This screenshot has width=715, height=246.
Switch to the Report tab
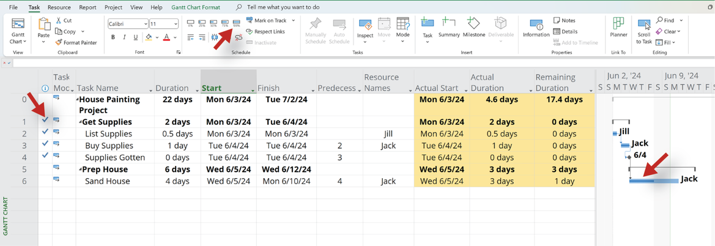87,7
